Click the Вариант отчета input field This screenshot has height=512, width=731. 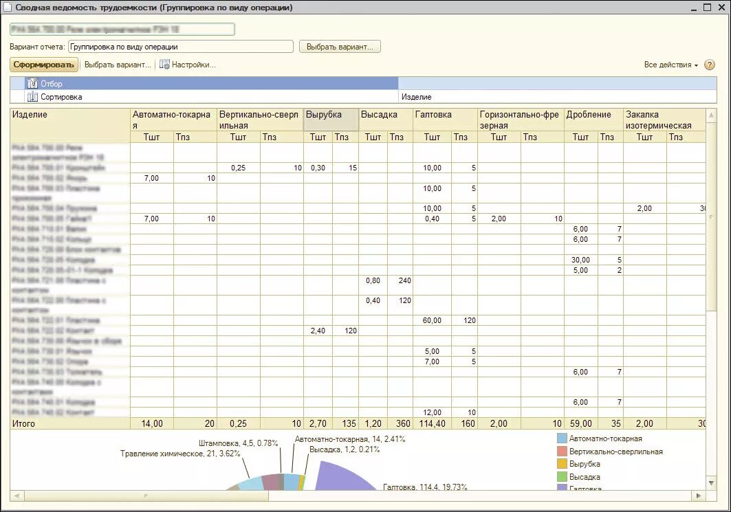tap(181, 47)
